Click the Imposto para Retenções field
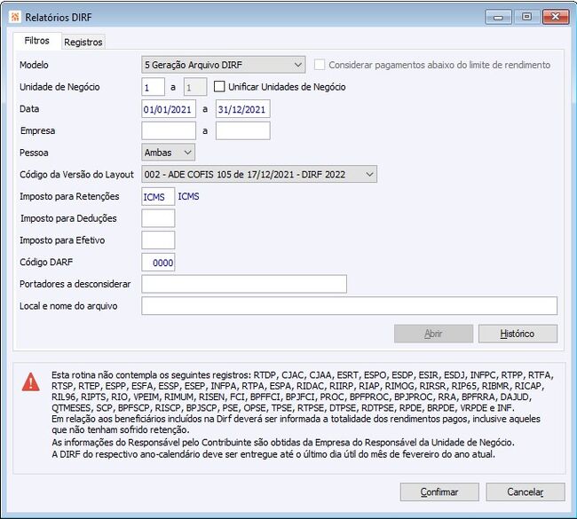 (158, 197)
